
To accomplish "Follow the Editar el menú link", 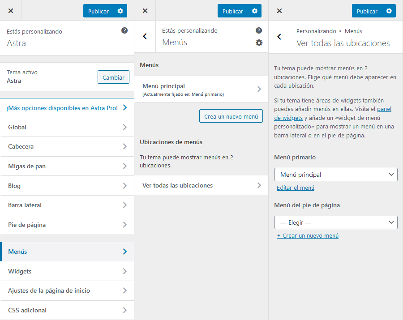I will 296,188.
